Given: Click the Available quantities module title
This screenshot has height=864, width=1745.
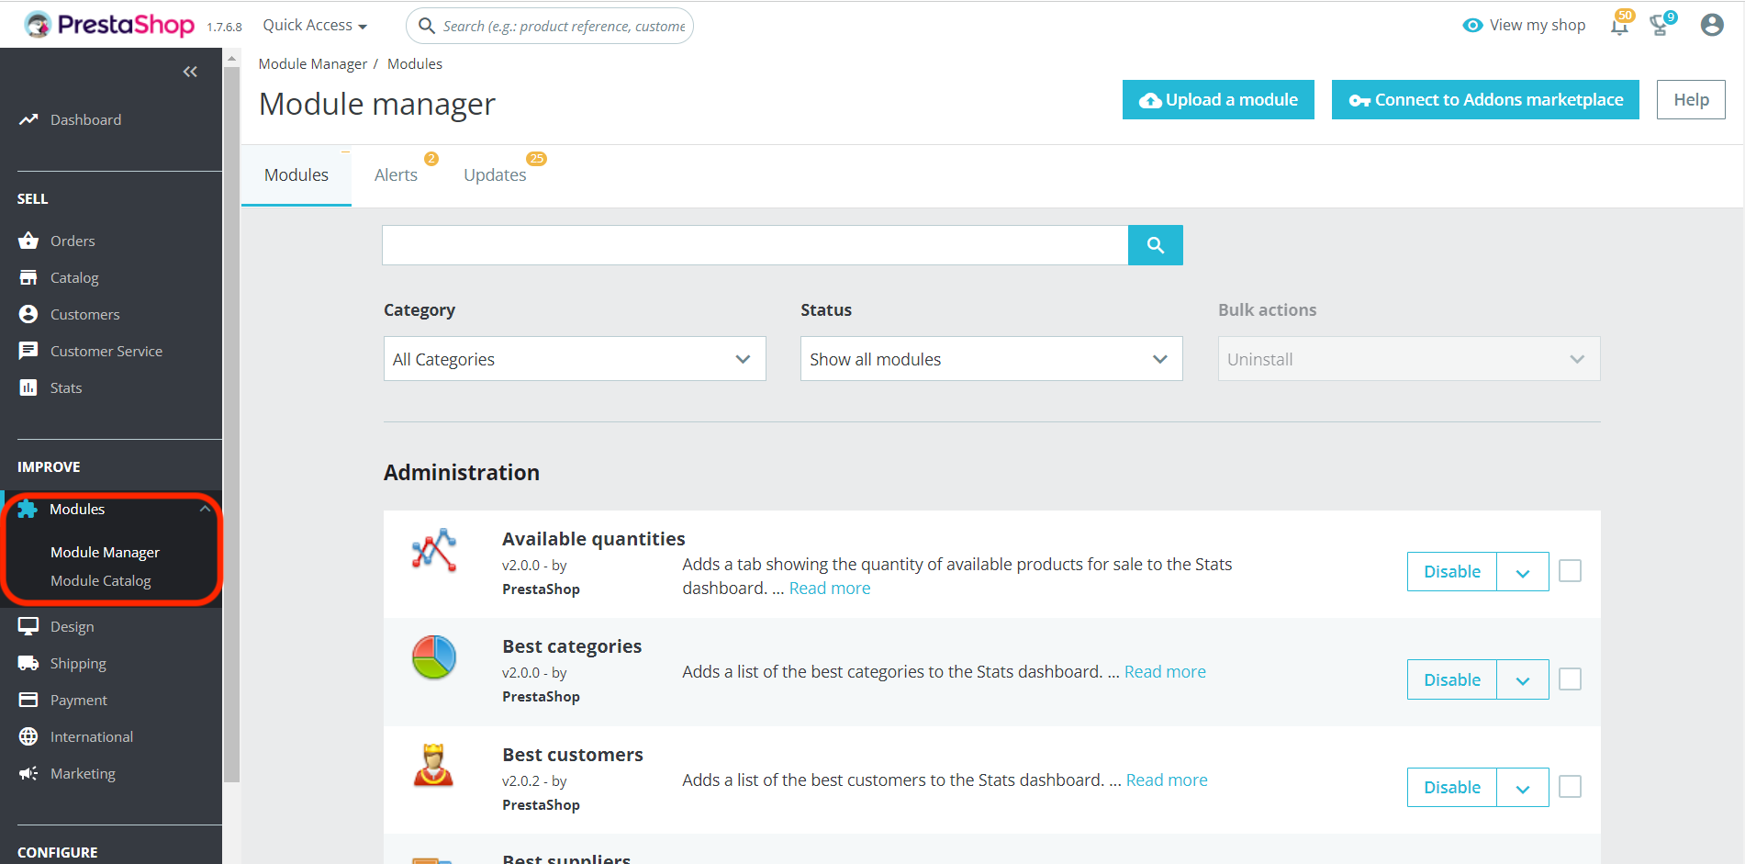Looking at the screenshot, I should coord(594,539).
